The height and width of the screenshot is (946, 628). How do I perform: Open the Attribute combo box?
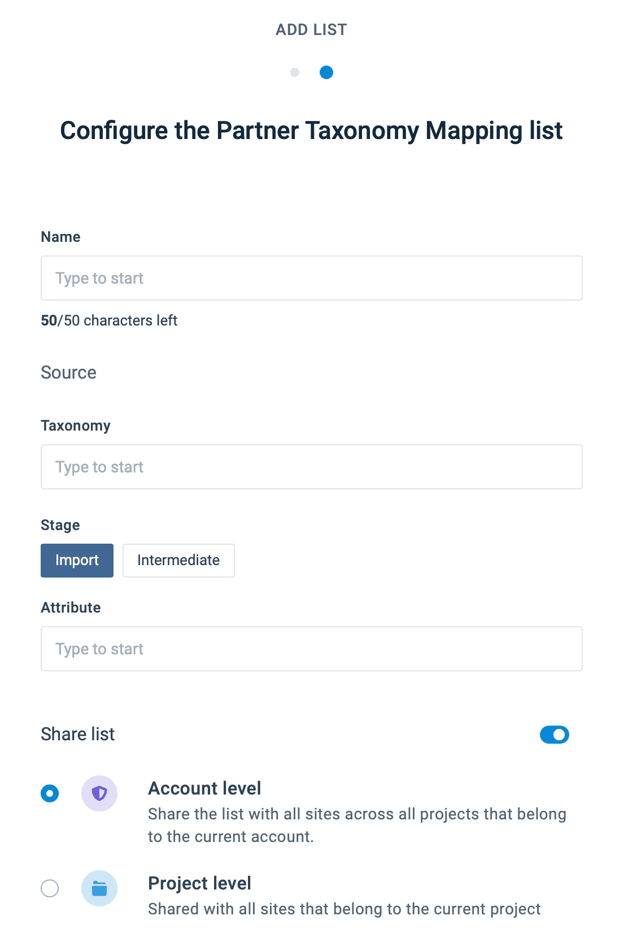(x=311, y=649)
